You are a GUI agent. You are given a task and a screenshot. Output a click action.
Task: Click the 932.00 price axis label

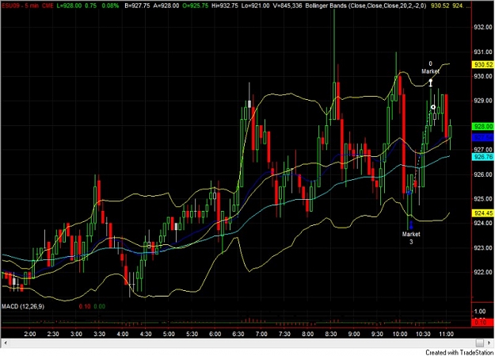click(x=483, y=28)
